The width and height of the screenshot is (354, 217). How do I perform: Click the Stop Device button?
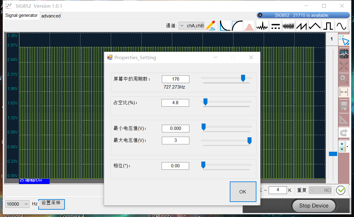coord(314,206)
